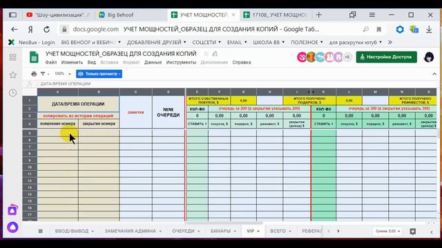This screenshot has width=442, height=248.
Task: Expand the для раскрутки ютуб bookmarks folder
Action: point(356,42)
